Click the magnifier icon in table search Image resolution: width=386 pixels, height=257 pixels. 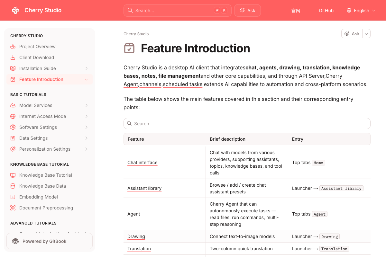click(129, 123)
